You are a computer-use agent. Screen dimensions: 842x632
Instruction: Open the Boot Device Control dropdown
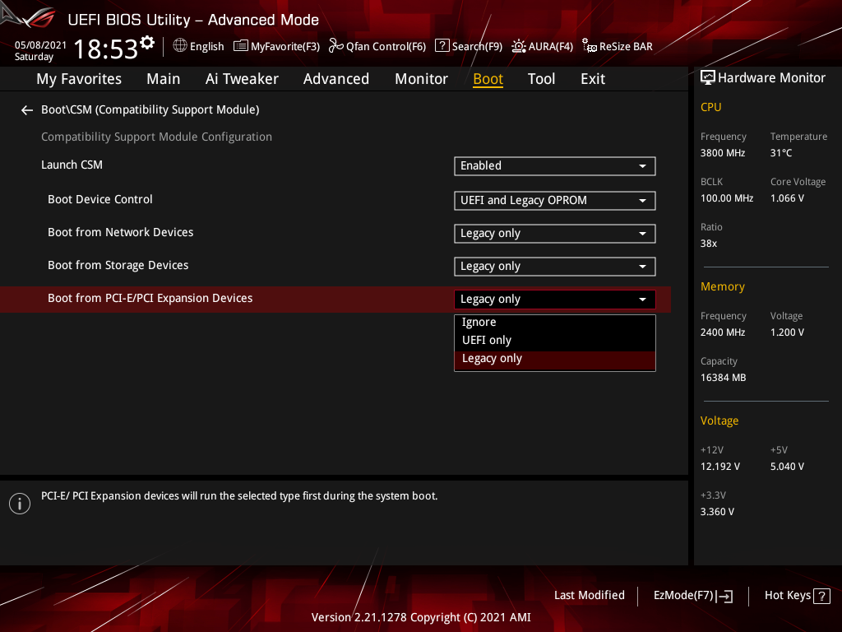555,201
